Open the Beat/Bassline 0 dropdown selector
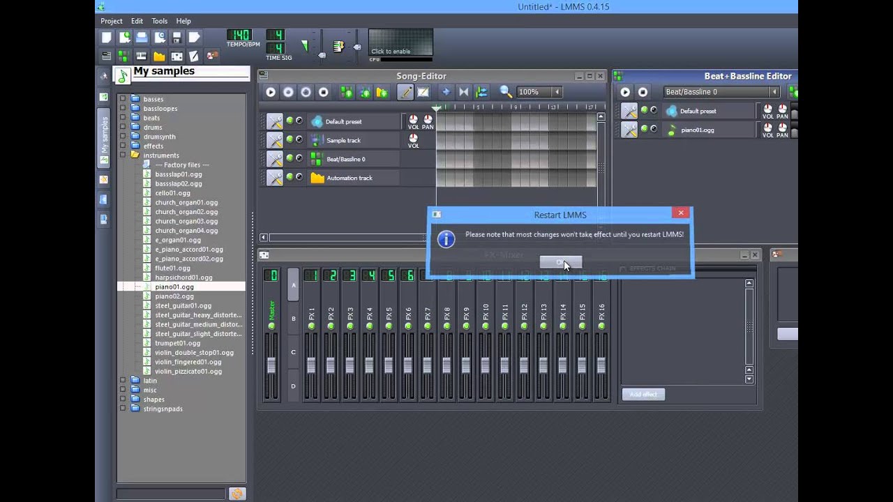893x502 pixels. coord(721,92)
